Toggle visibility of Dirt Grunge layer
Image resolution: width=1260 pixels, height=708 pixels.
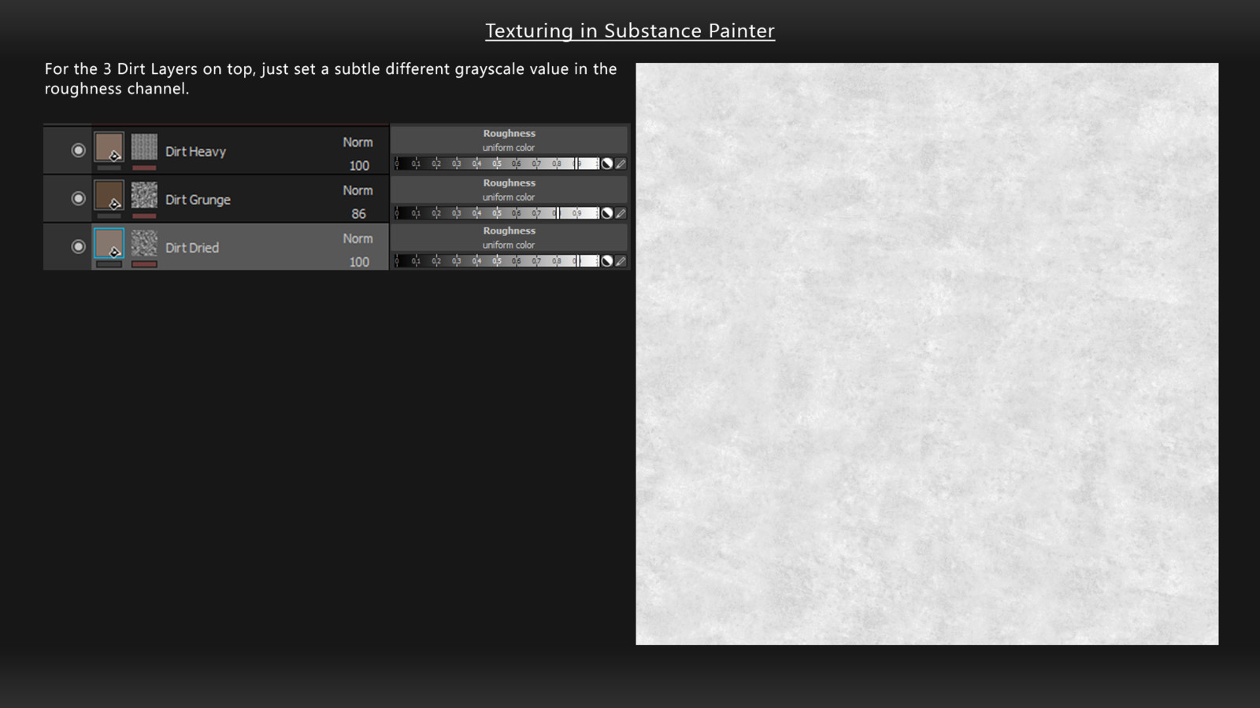[78, 198]
